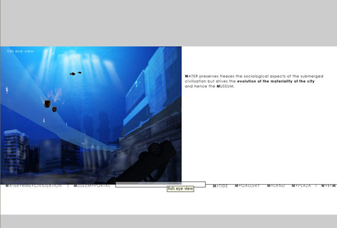Go to the M+TIDE page
Image resolution: width=337 pixels, height=228 pixels.
(220, 186)
